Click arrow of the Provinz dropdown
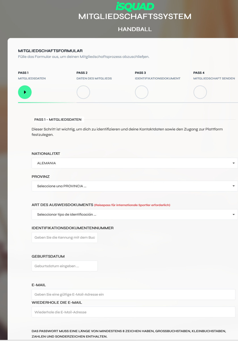 pos(233,186)
